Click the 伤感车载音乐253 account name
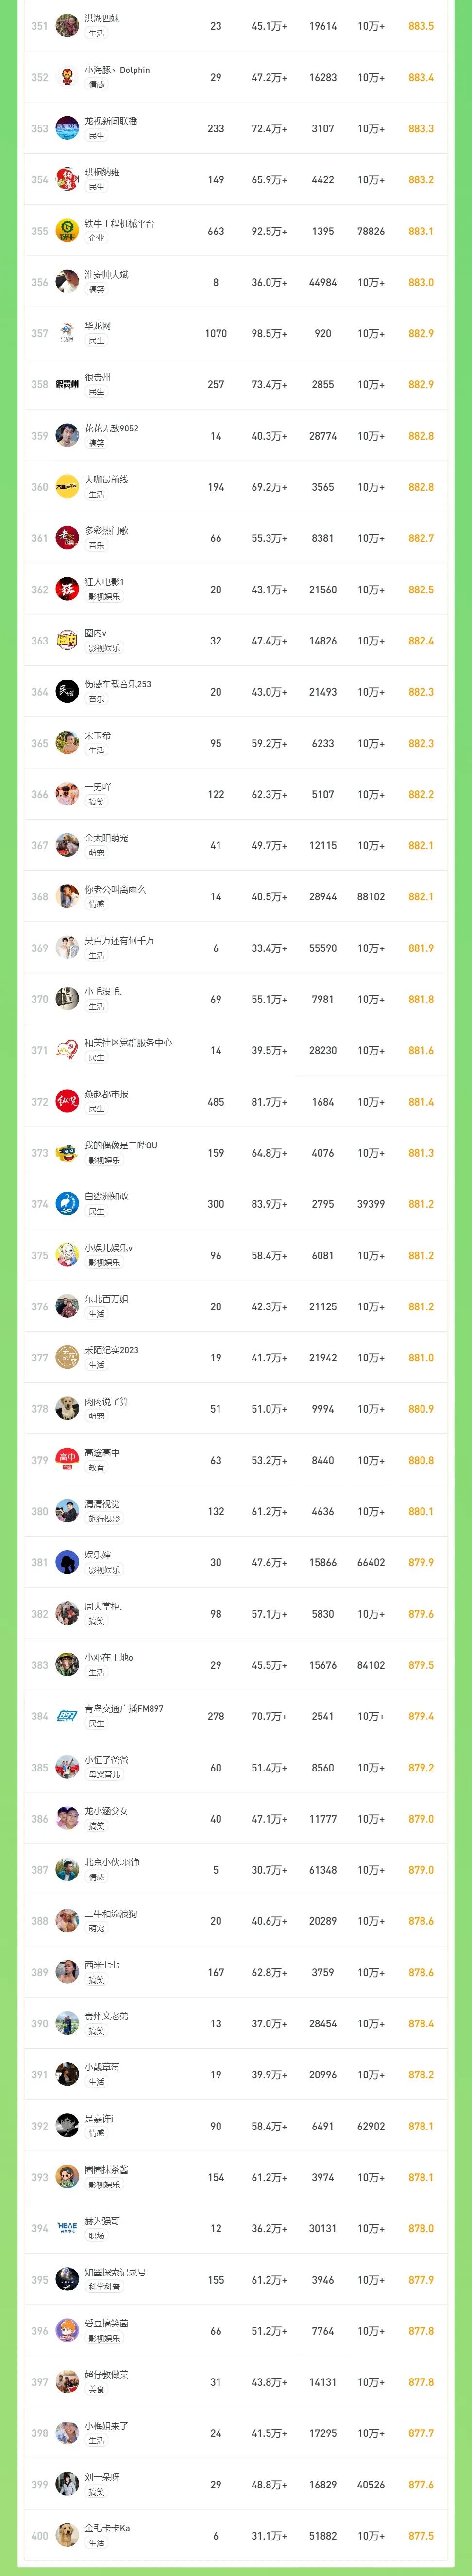The height and width of the screenshot is (2576, 472). tap(118, 684)
